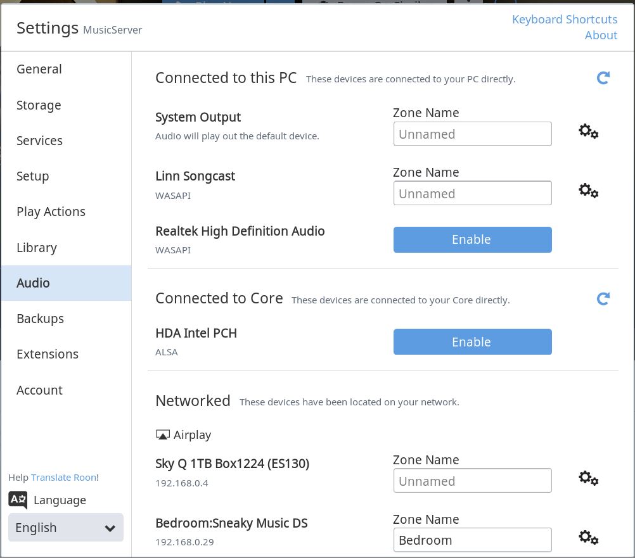Select the 192.168.0.29 address text
This screenshot has width=635, height=558.
pyautogui.click(x=184, y=542)
